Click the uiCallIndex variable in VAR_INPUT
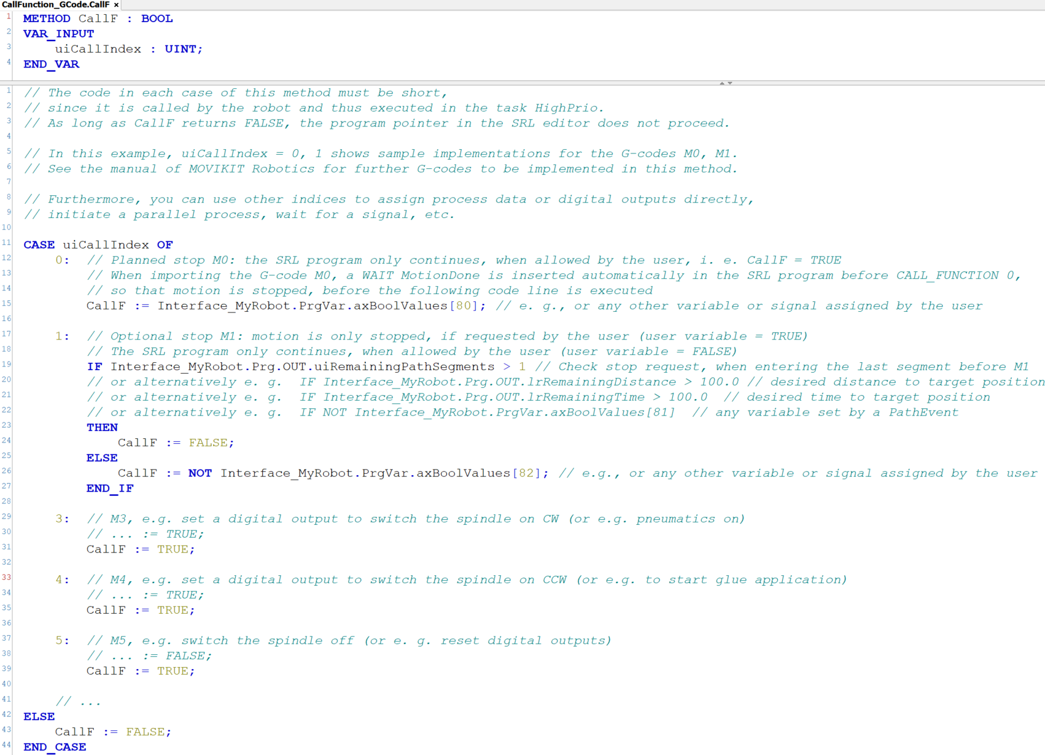Image resolution: width=1045 pixels, height=755 pixels. (x=98, y=49)
